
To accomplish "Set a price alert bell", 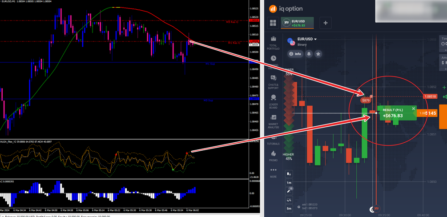I will (309, 54).
